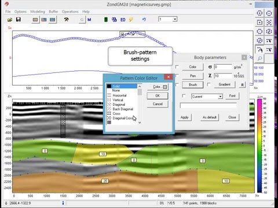Click the Font button
The image size is (278, 208).
(x=232, y=96)
